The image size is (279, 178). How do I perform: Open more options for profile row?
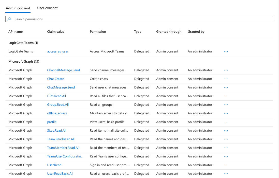click(226, 122)
